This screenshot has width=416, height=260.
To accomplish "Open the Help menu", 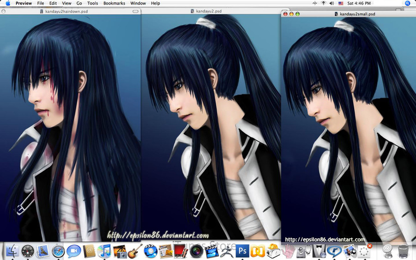I will [x=155, y=3].
